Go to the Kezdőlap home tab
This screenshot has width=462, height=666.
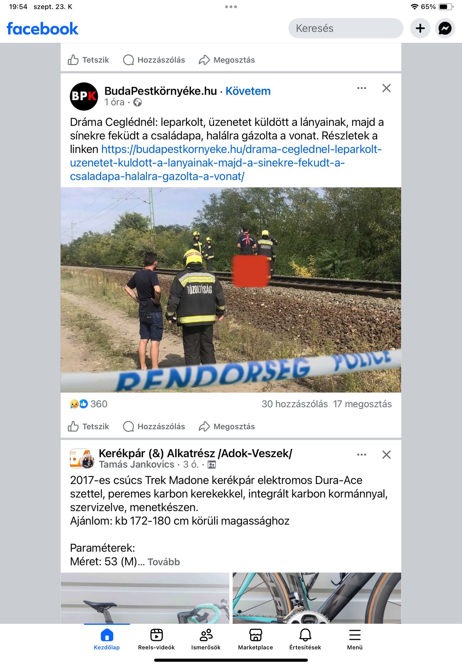click(107, 639)
